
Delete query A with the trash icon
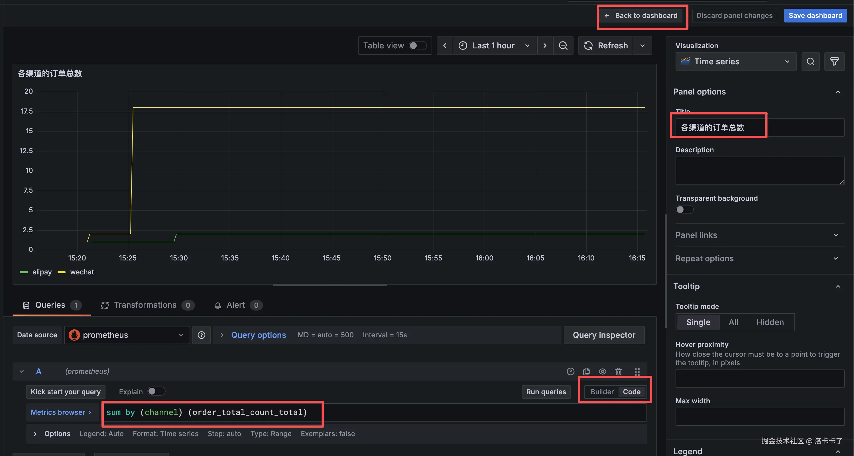pyautogui.click(x=618, y=371)
